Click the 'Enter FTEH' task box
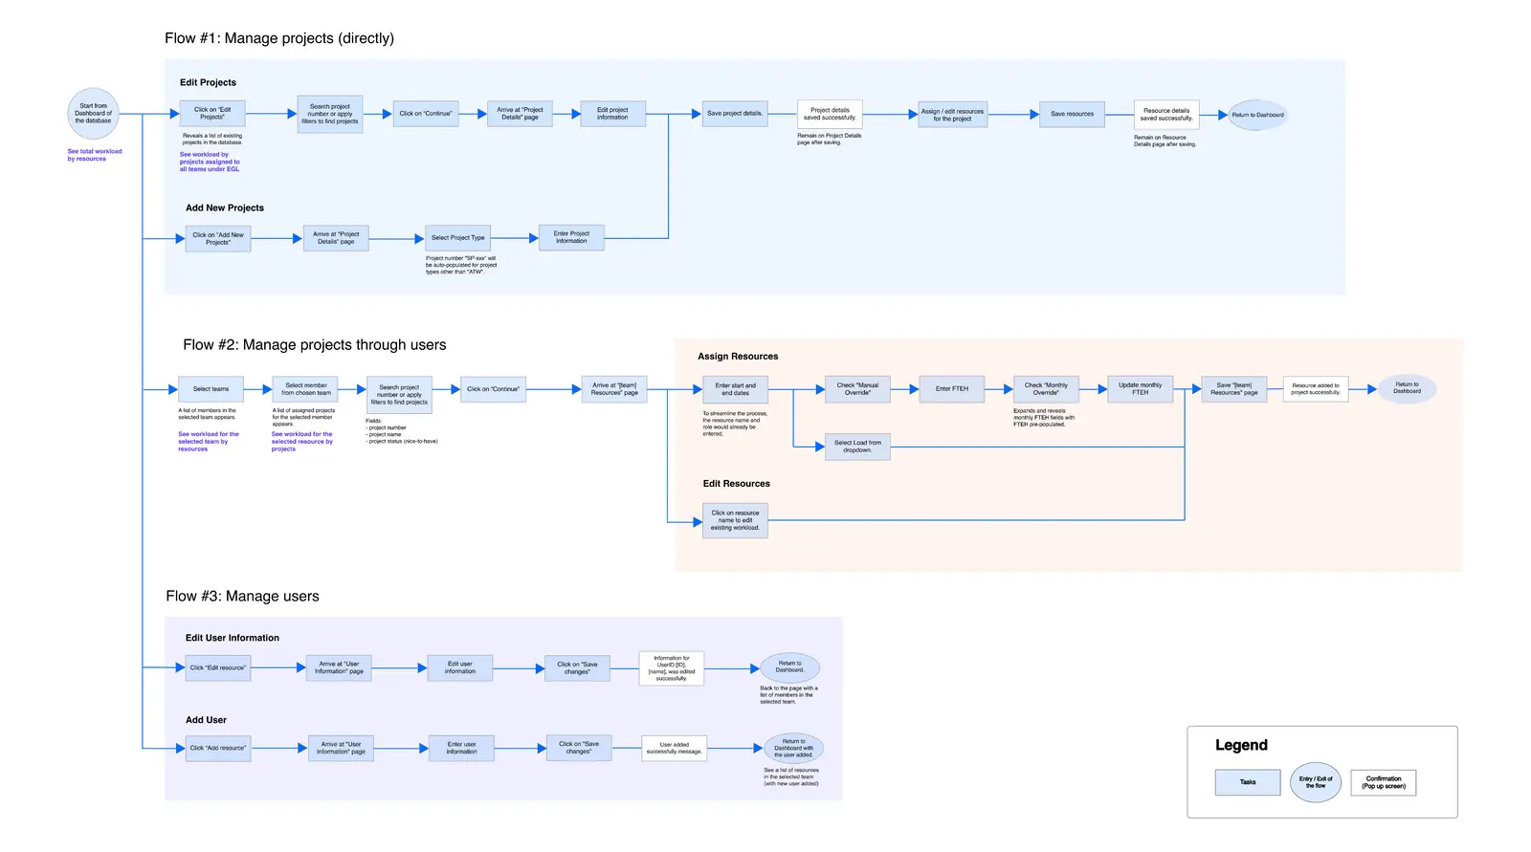 click(952, 389)
